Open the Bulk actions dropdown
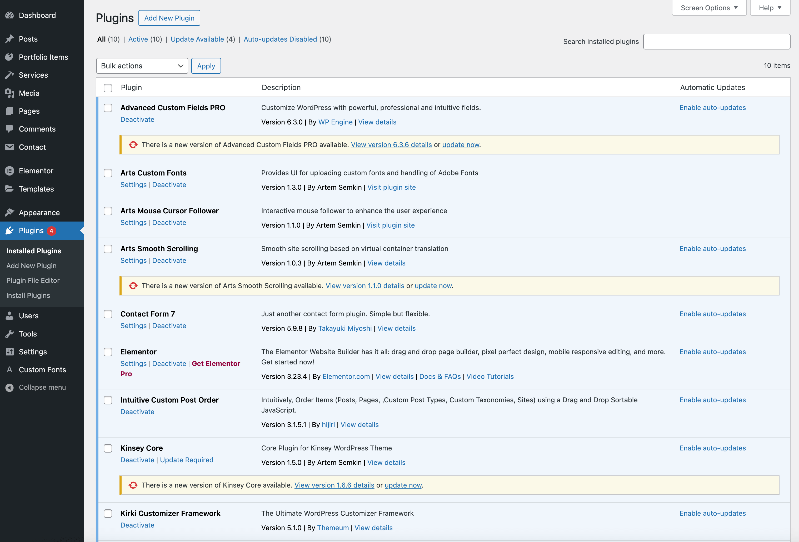 [x=142, y=66]
